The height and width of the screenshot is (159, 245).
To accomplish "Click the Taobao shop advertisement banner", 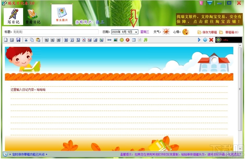I will pyautogui.click(x=209, y=19).
